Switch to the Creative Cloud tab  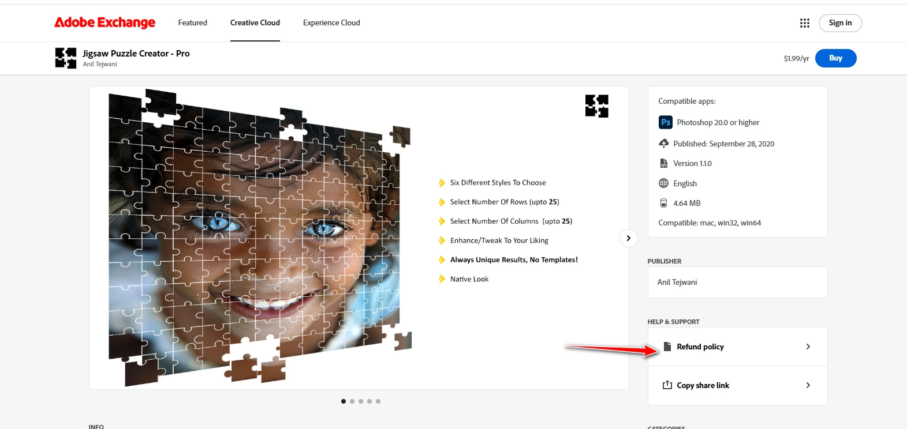[255, 23]
